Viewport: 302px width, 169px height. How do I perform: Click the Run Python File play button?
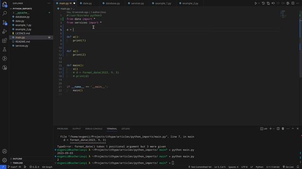pyautogui.click(x=256, y=3)
